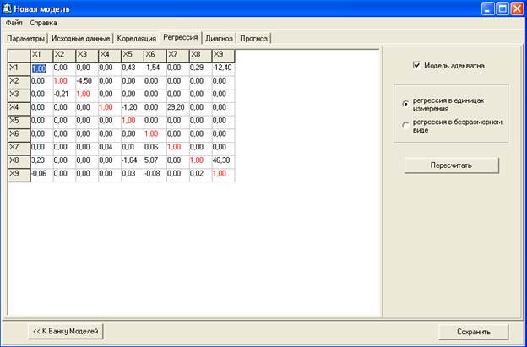This screenshot has height=347, width=527.
Task: Select регрессия в безразмерном виде option
Action: tap(405, 126)
